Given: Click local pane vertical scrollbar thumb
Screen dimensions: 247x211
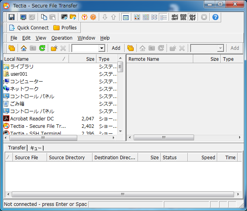Looking at the screenshot, I should [x=120, y=67].
